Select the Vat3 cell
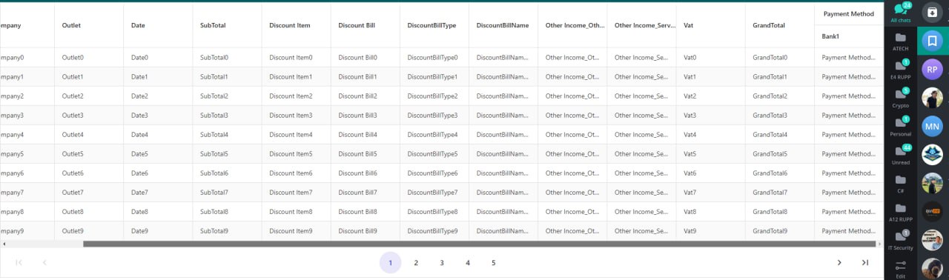This screenshot has width=949, height=280. (x=710, y=115)
